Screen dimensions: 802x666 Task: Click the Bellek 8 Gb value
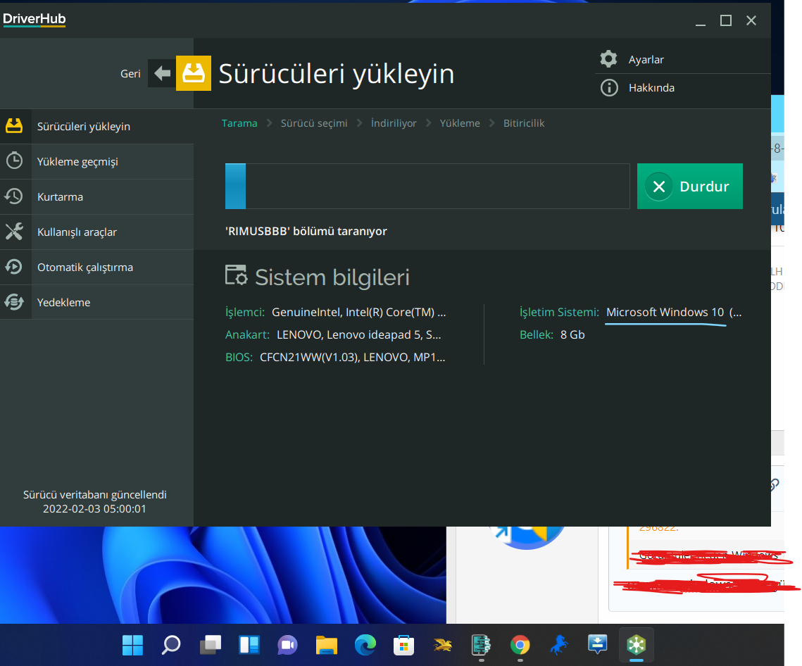click(572, 334)
